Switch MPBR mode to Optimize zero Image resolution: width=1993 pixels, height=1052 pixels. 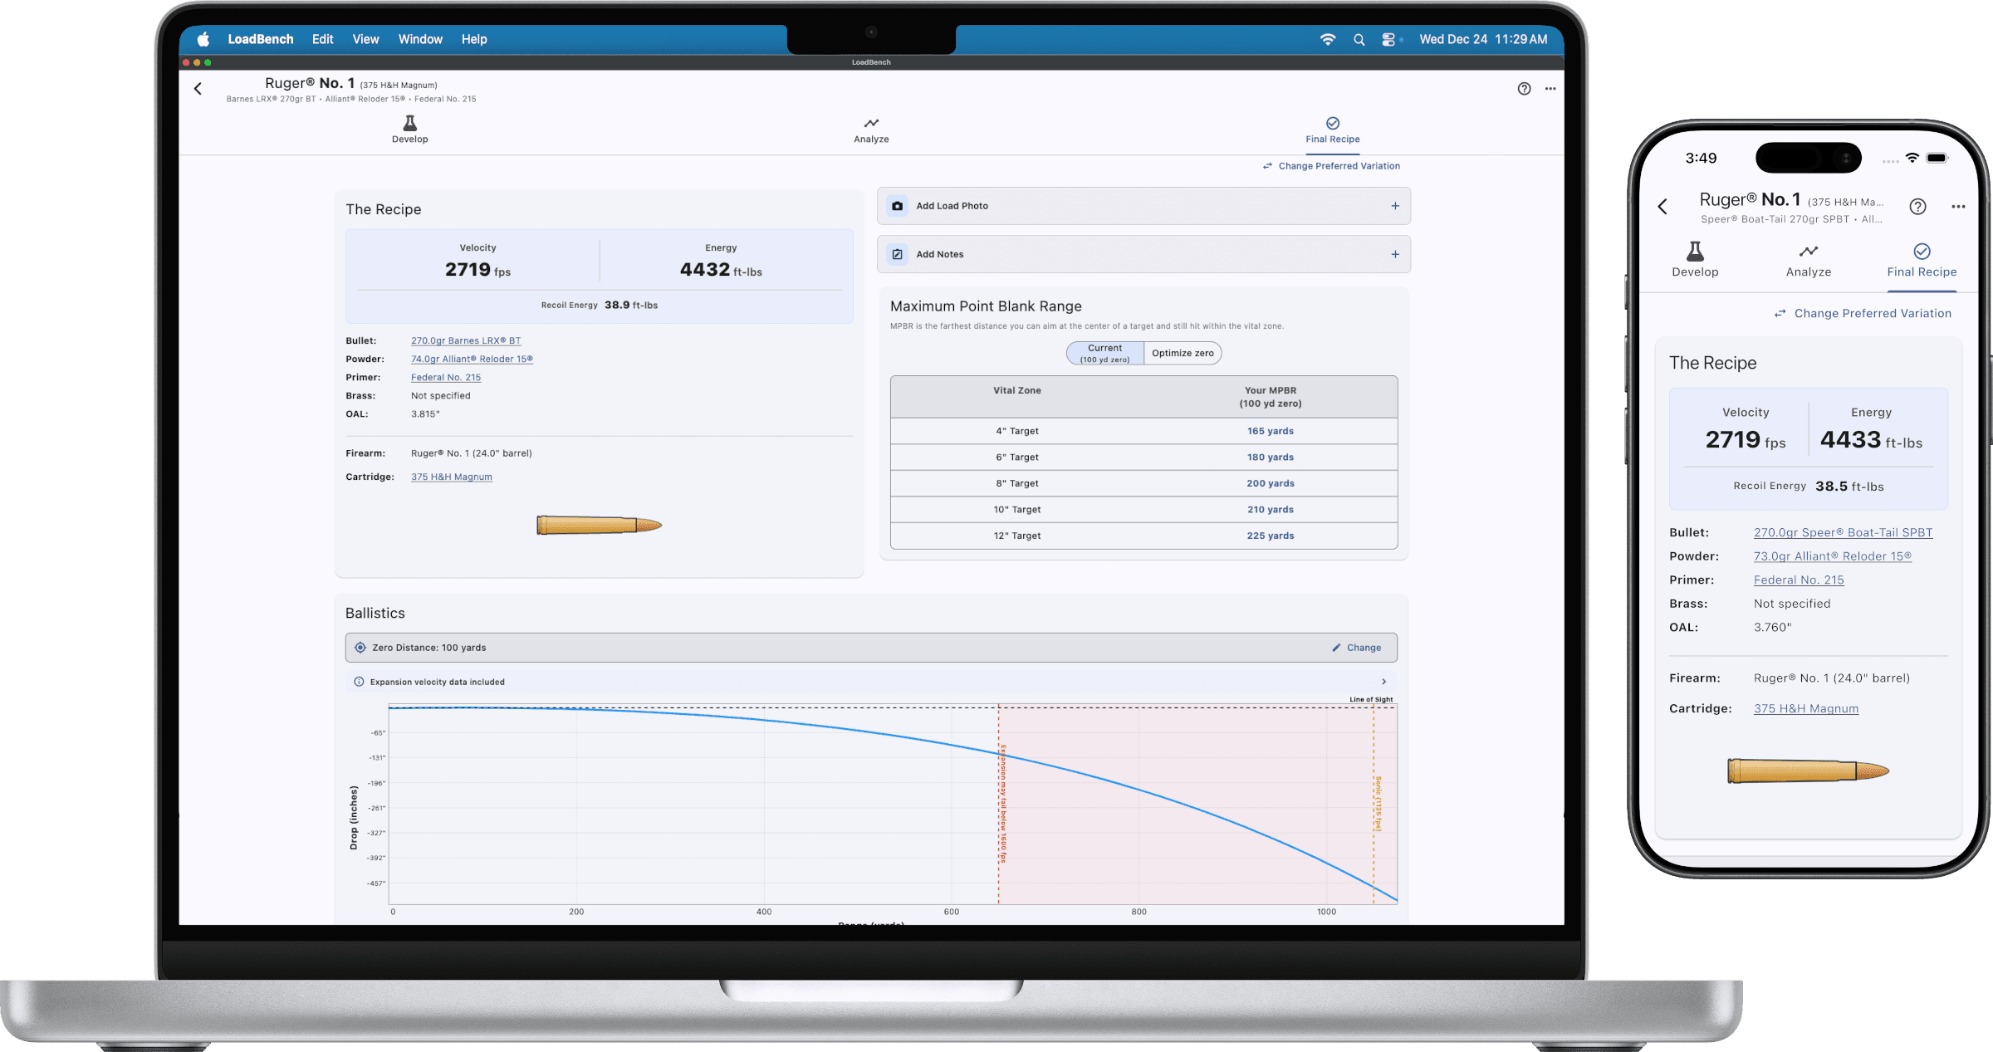[x=1183, y=353]
